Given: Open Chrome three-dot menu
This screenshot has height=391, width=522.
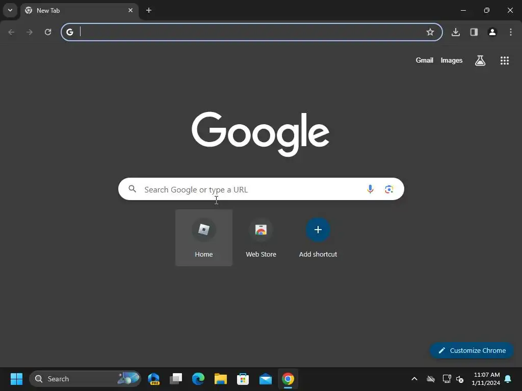Looking at the screenshot, I should click(x=511, y=32).
